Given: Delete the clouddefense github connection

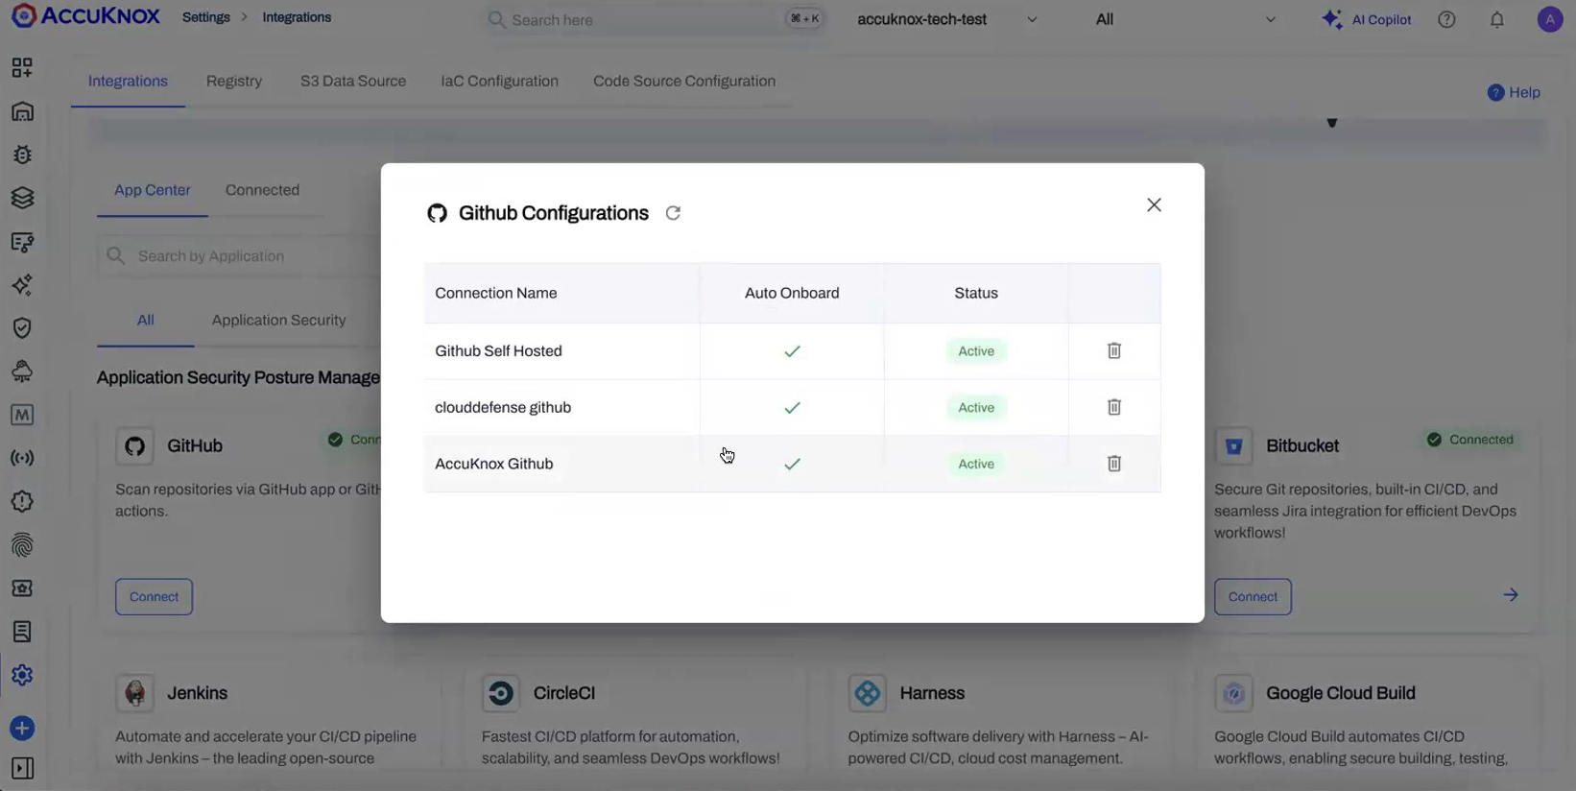Looking at the screenshot, I should tap(1114, 407).
